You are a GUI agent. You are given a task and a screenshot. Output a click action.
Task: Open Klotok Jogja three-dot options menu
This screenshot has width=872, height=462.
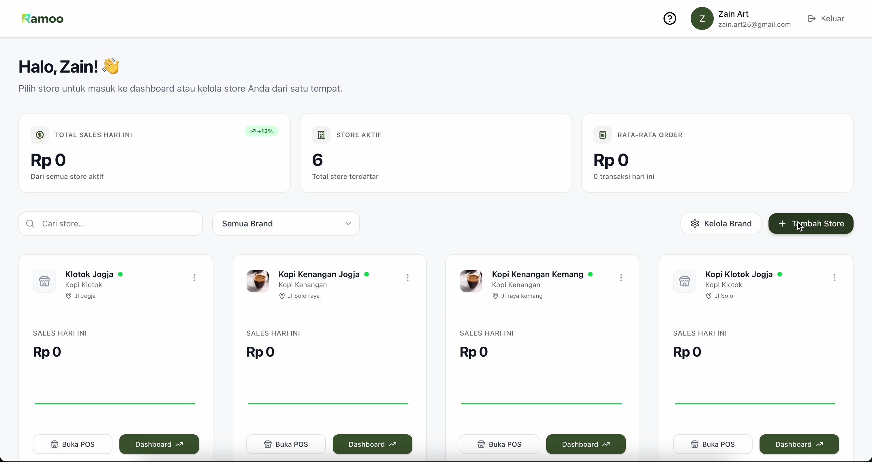tap(194, 278)
